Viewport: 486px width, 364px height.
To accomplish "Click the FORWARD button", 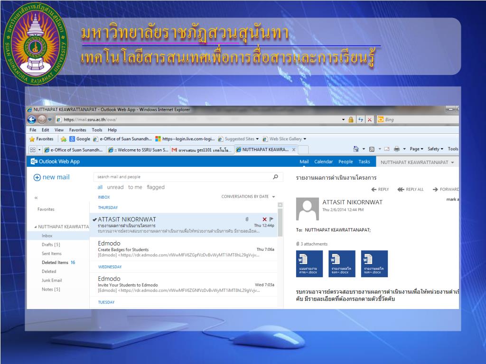I will [446, 190].
